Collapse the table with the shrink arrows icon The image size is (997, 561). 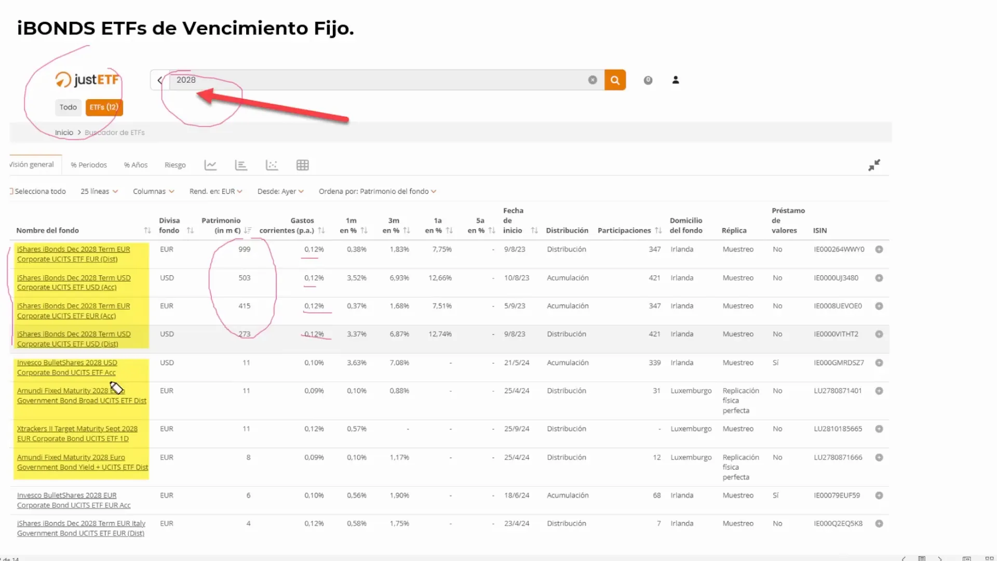[874, 165]
